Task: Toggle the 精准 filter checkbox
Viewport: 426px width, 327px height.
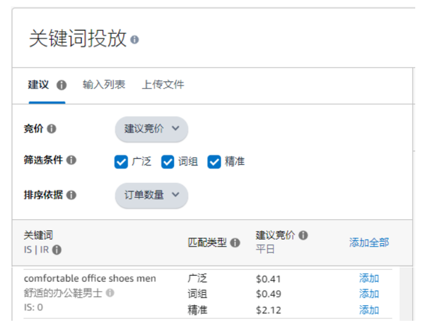Action: pyautogui.click(x=214, y=162)
